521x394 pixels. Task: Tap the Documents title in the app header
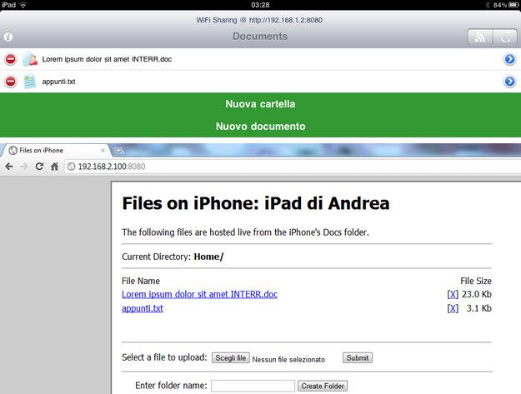click(x=260, y=37)
